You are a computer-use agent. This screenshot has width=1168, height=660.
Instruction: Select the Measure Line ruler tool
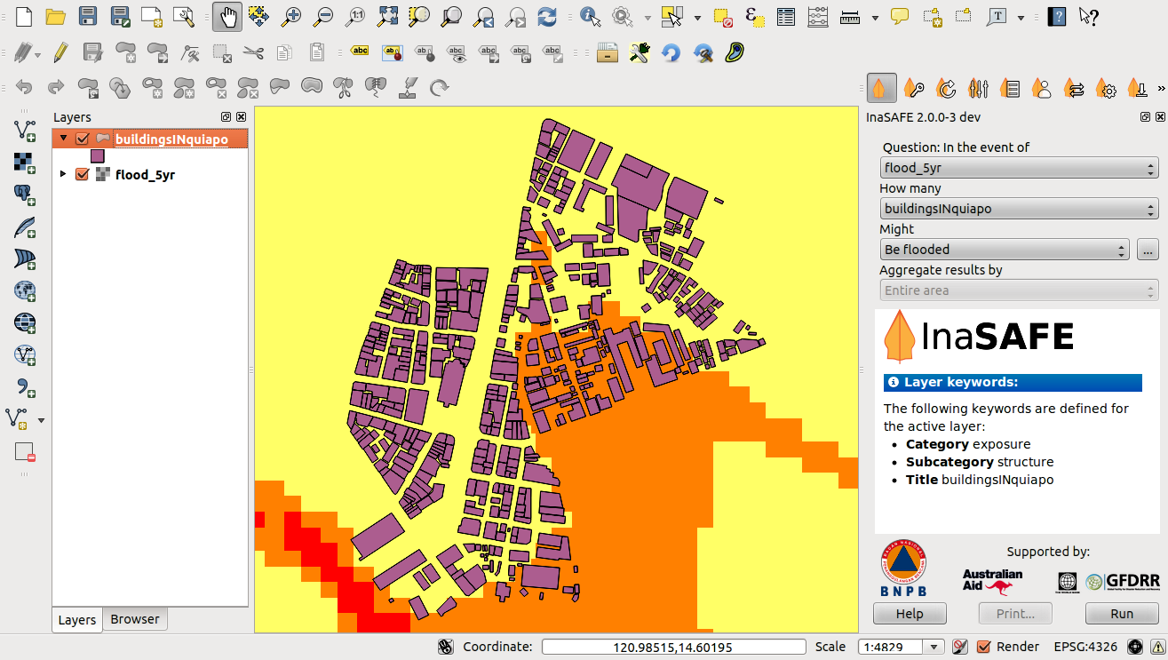tap(850, 16)
